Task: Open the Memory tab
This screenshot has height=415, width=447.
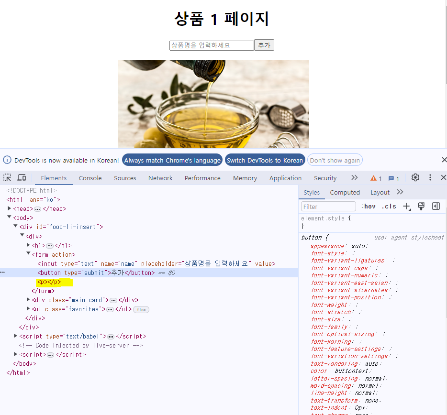Action: coord(245,178)
